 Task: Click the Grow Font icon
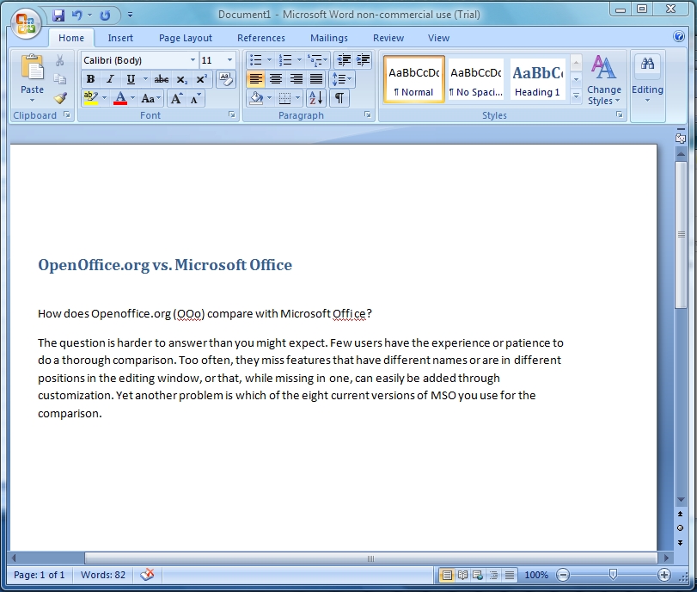pos(176,99)
